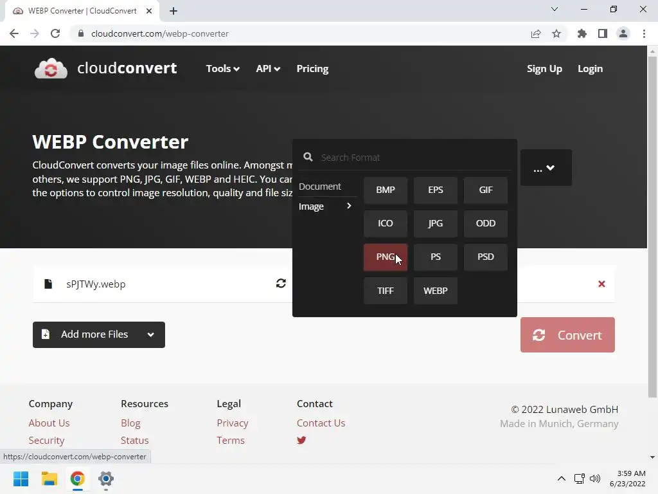The image size is (658, 494).
Task: Toggle the browser side panel icon
Action: click(603, 33)
